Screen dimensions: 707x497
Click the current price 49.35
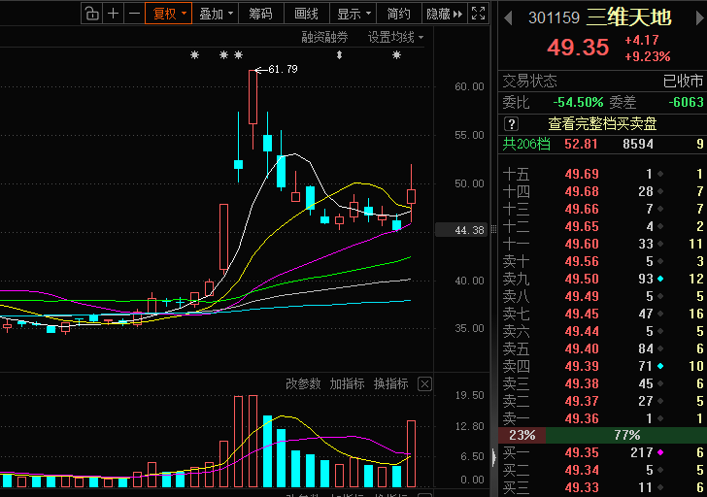pyautogui.click(x=578, y=48)
